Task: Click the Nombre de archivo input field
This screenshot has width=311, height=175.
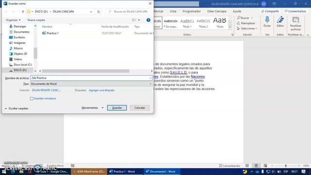Action: point(89,78)
